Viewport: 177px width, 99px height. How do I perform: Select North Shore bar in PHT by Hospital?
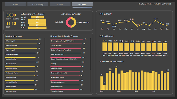click(165, 47)
